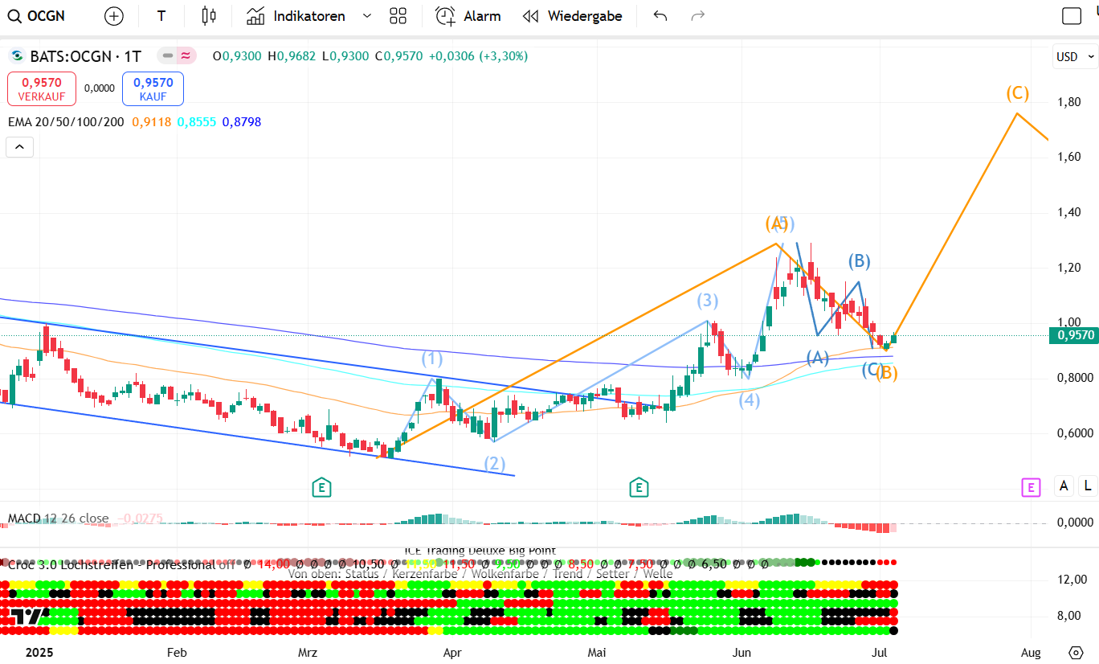Image resolution: width=1099 pixels, height=664 pixels.
Task: Open the OCGN symbol search
Action: 38,16
